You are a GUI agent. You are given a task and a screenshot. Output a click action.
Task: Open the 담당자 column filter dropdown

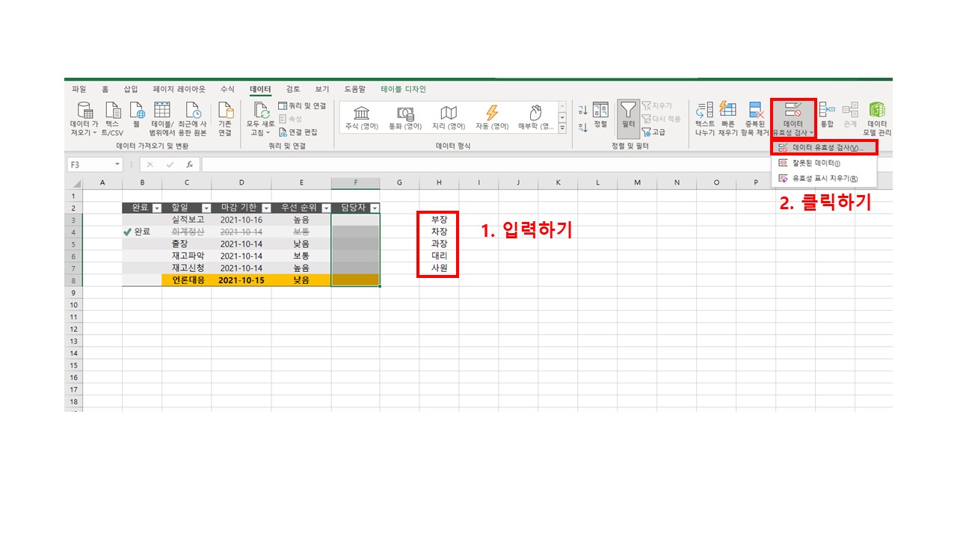[x=374, y=208]
